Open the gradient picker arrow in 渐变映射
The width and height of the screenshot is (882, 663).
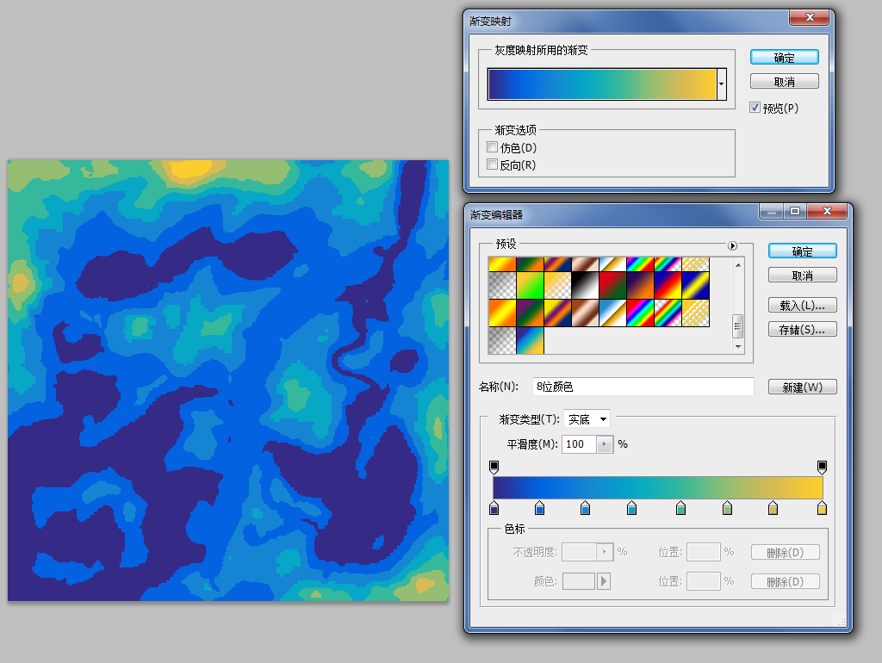coord(722,84)
